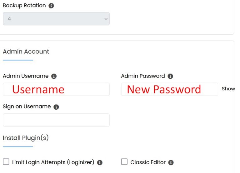Click the Backup Rotation dropdown chevron arrow
240x173 pixels.
click(105, 19)
